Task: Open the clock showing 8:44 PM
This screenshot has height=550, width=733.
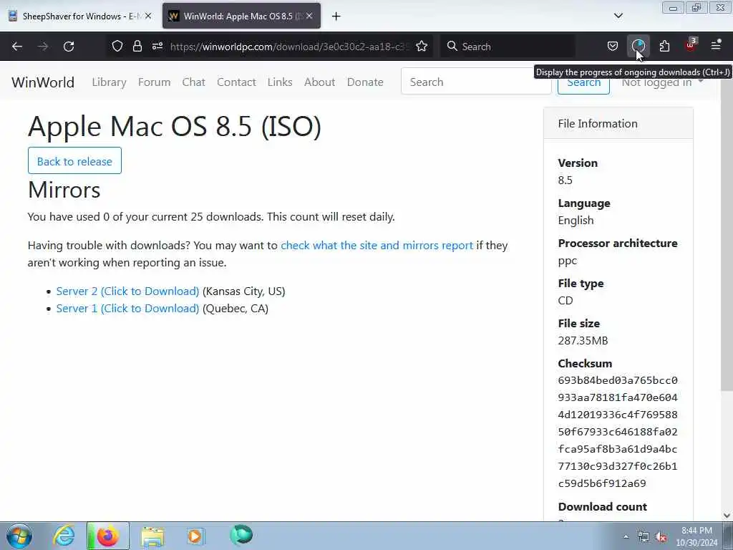Action: (x=696, y=536)
